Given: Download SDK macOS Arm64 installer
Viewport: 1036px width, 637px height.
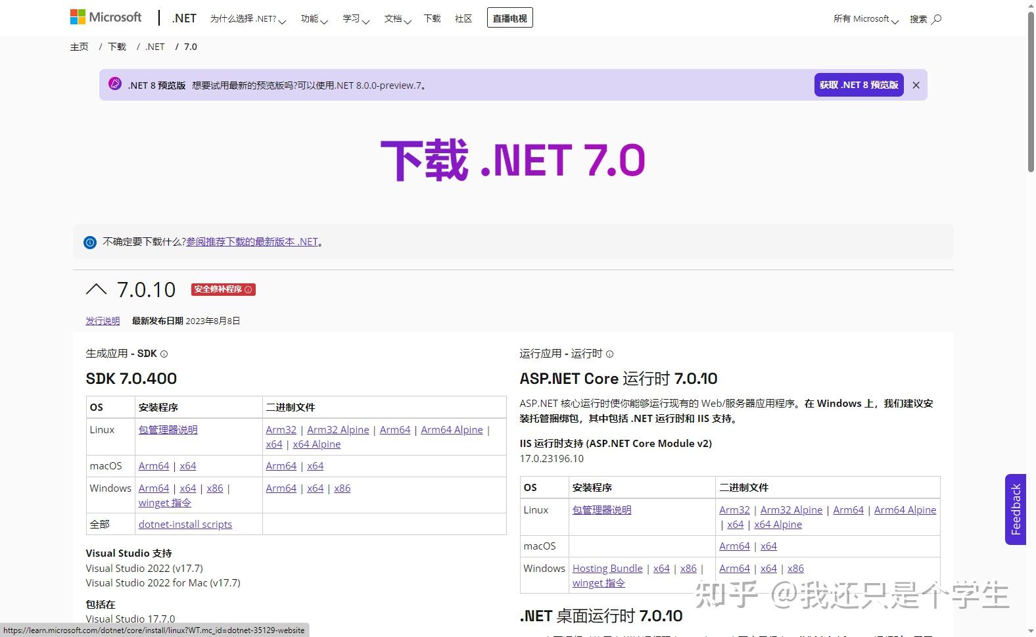Looking at the screenshot, I should [154, 466].
